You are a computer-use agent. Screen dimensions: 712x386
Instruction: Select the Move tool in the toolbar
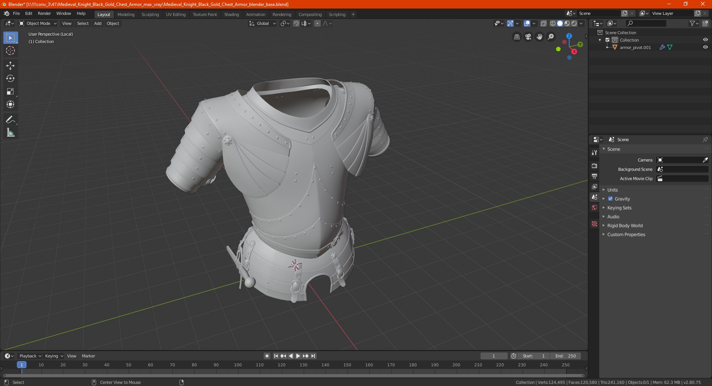[10, 66]
